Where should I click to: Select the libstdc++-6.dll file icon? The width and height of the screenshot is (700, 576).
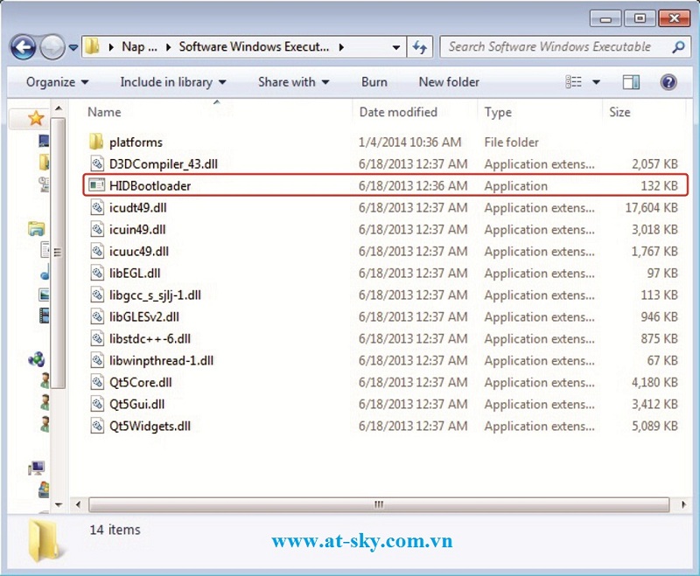97,338
